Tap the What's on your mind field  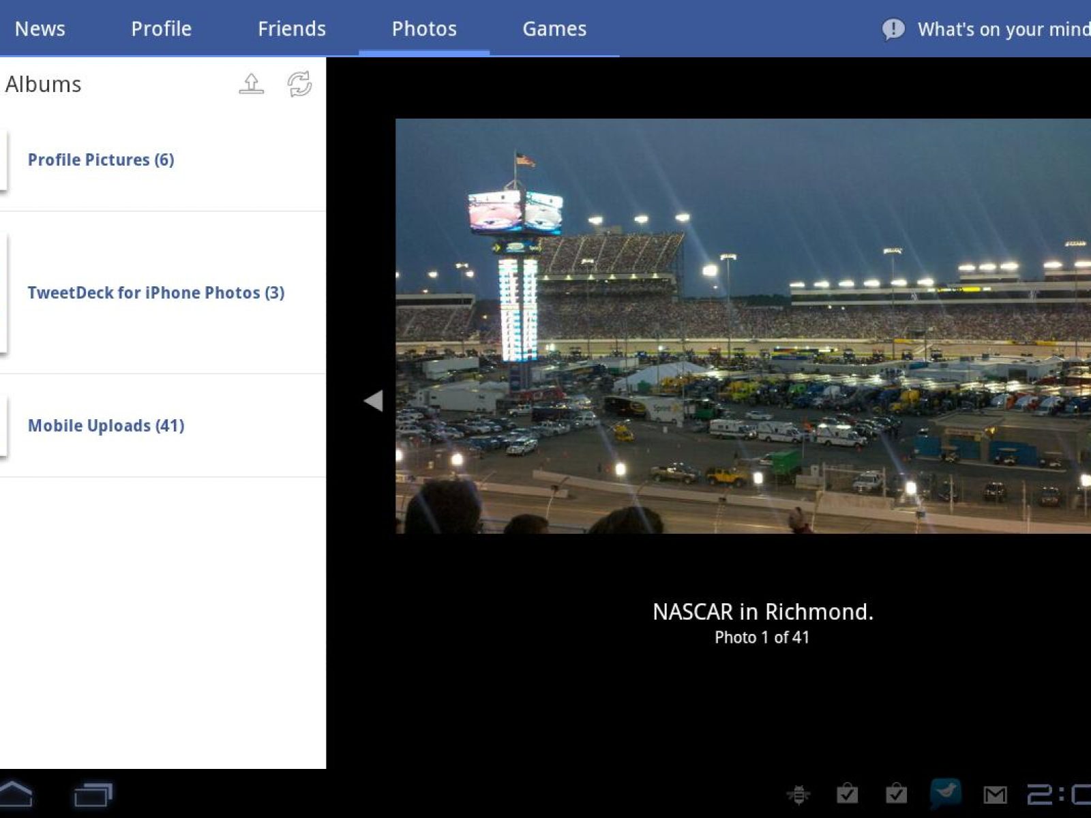pyautogui.click(x=1002, y=29)
